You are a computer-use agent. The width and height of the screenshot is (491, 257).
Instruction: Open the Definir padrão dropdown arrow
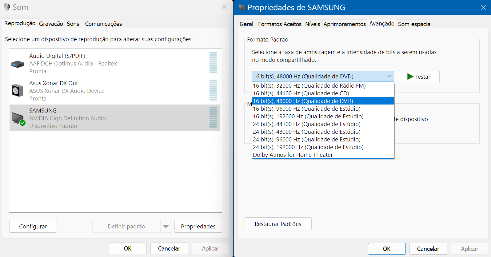[166, 227]
